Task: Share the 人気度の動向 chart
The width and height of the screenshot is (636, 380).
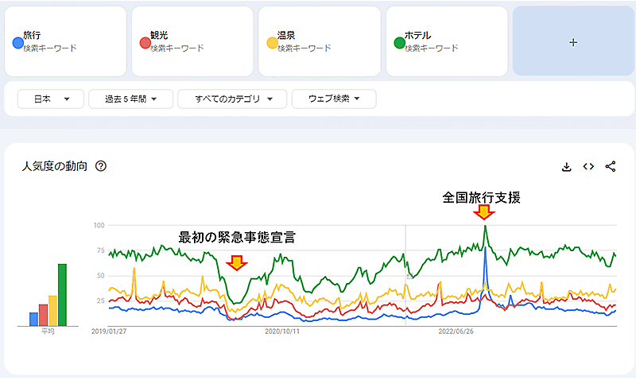Action: [x=611, y=167]
